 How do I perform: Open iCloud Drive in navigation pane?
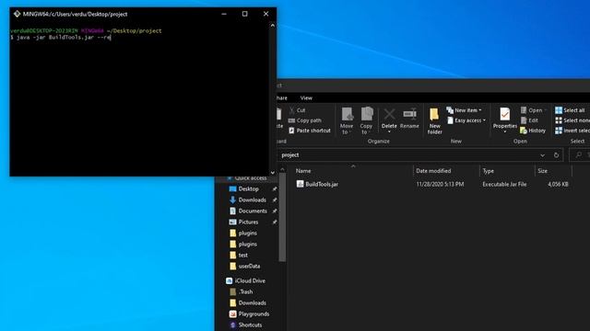click(250, 280)
